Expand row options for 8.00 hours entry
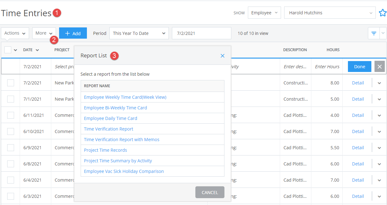This screenshot has height=205, width=387. click(379, 83)
